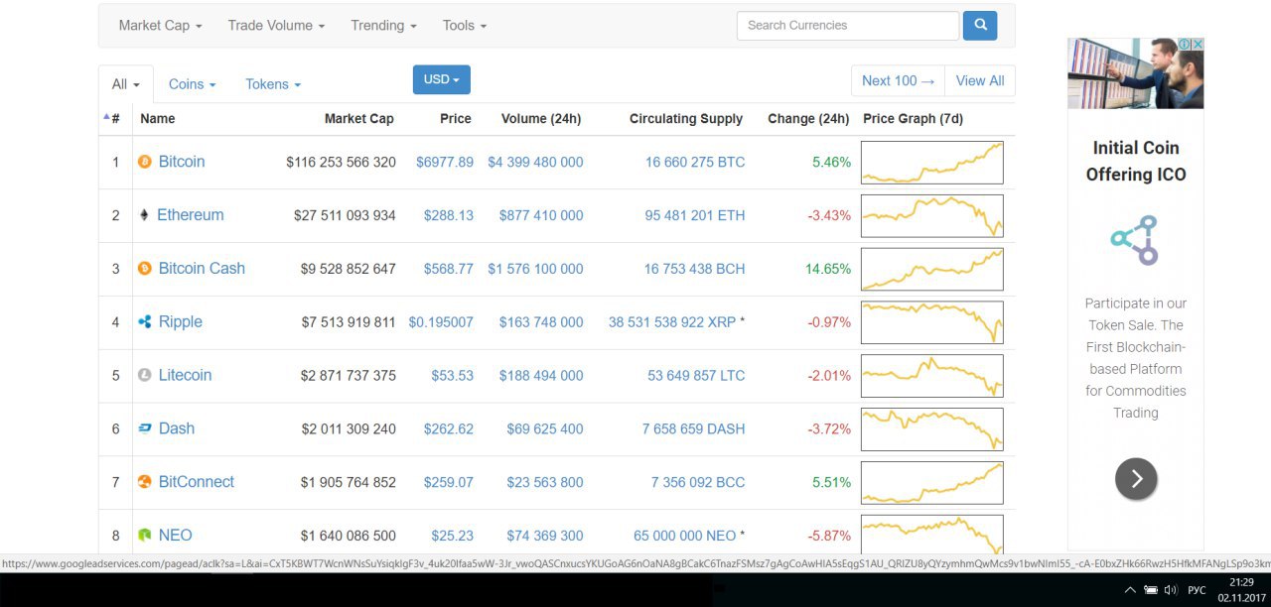Screen dimensions: 1271x607
Task: Click the Bitcoin coin logo icon
Action: click(x=145, y=162)
